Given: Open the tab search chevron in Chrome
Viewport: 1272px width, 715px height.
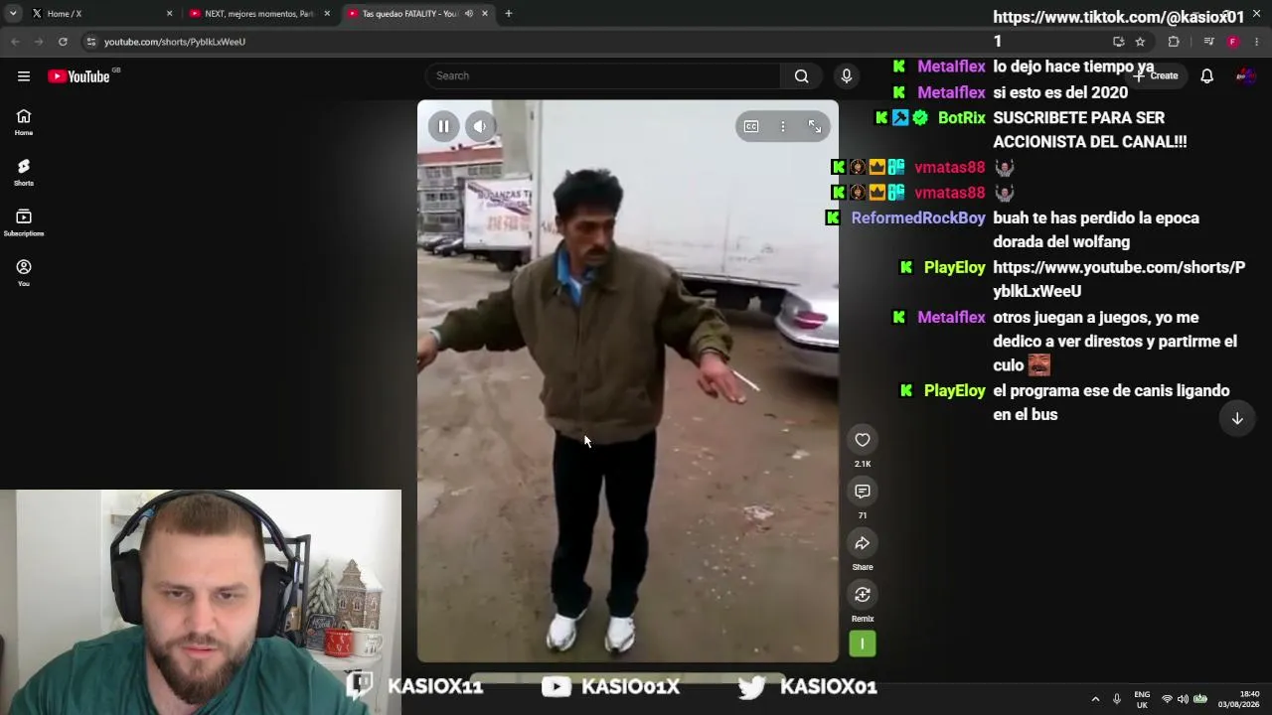Looking at the screenshot, I should (13, 14).
